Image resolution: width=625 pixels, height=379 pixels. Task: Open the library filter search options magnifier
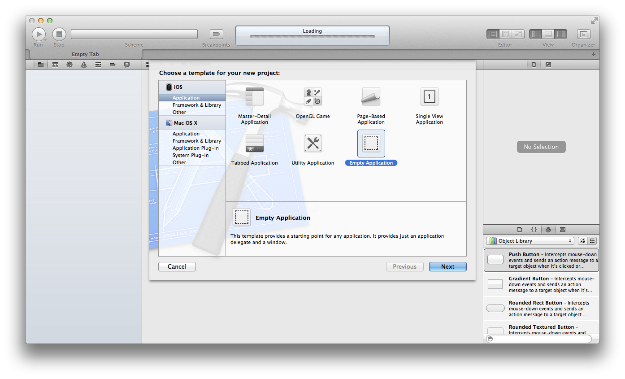[x=490, y=339]
